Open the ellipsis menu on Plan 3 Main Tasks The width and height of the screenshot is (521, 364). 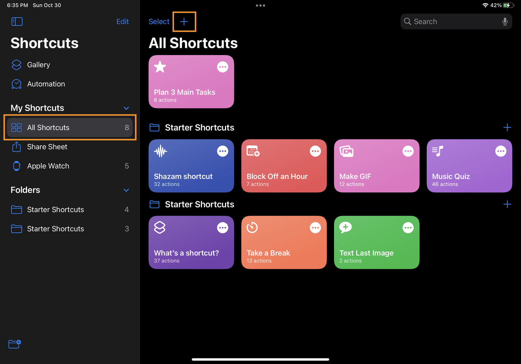pyautogui.click(x=223, y=66)
